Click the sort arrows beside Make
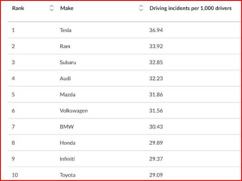This screenshot has height=181, width=242. [x=141, y=8]
